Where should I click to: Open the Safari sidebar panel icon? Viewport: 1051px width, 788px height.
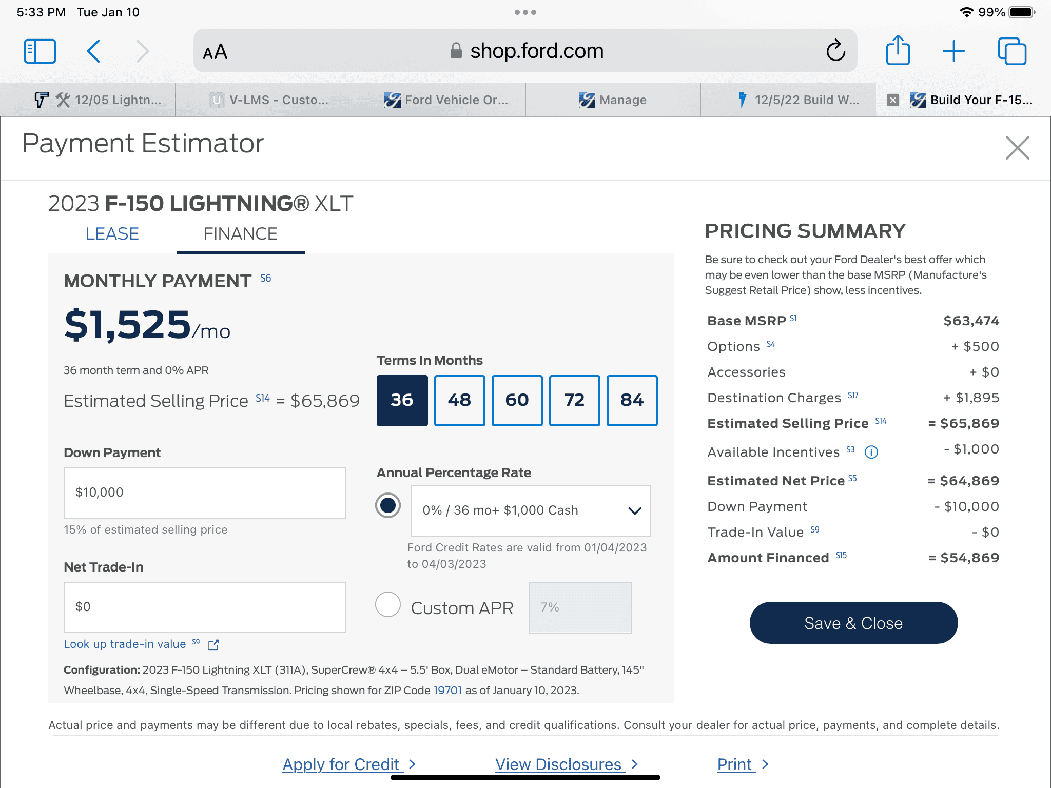point(40,51)
